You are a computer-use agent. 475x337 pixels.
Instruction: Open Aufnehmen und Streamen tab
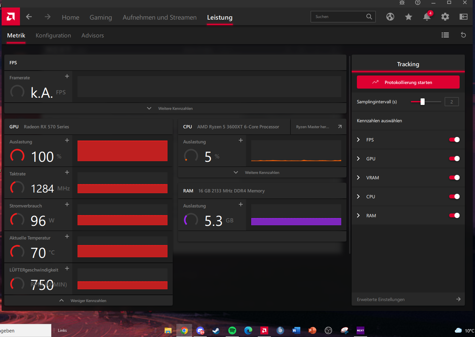click(x=160, y=17)
